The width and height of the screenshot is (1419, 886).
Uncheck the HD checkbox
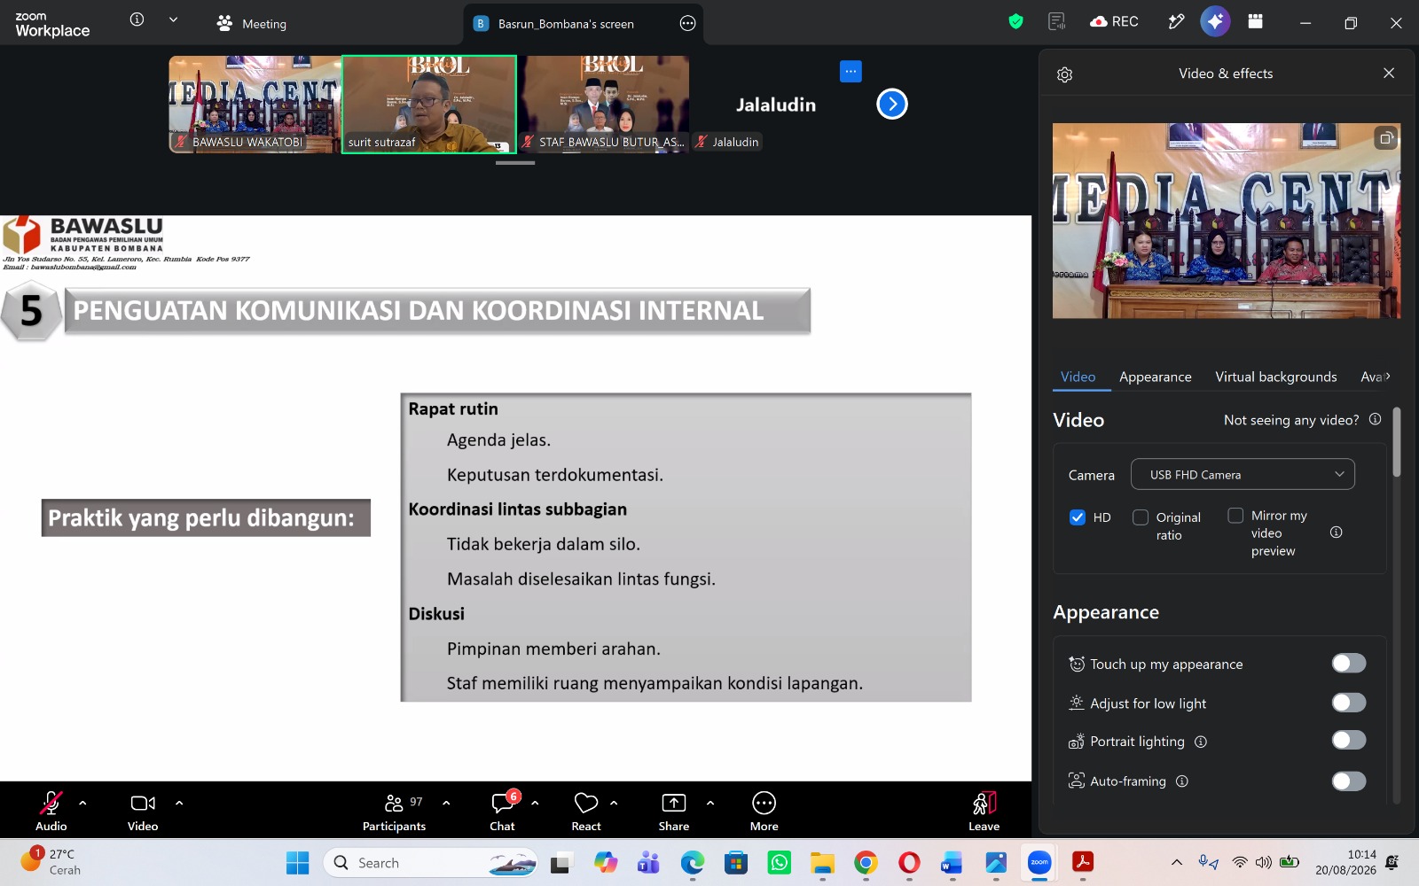coord(1078,517)
